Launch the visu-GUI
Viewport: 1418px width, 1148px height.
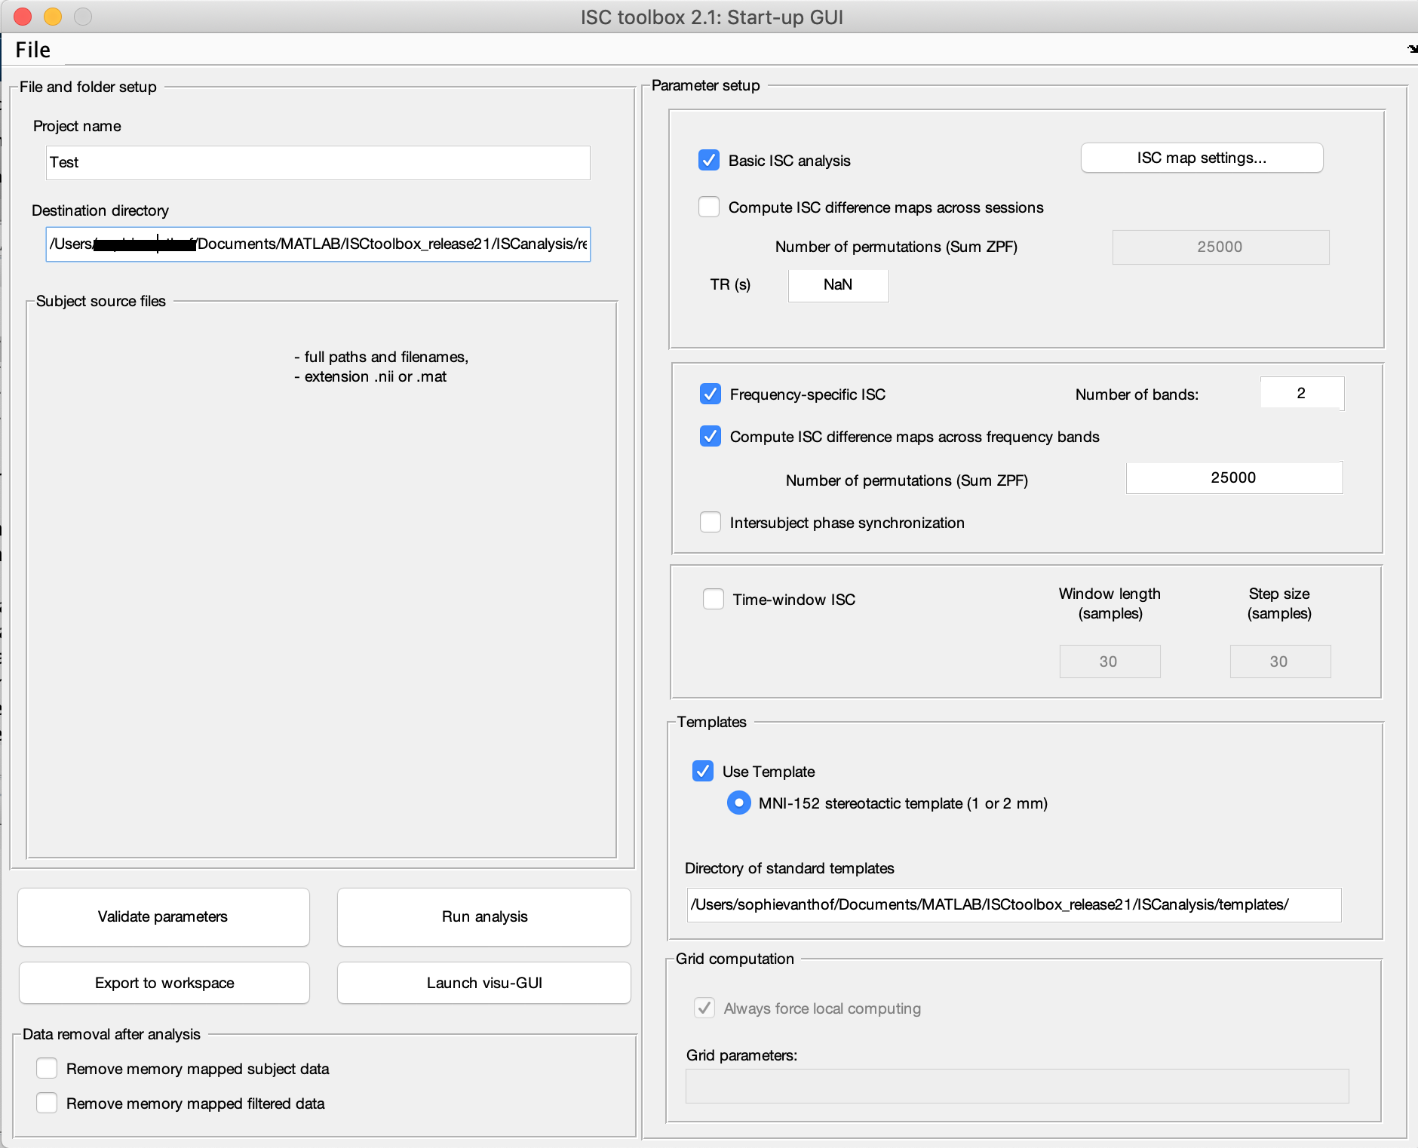point(483,983)
